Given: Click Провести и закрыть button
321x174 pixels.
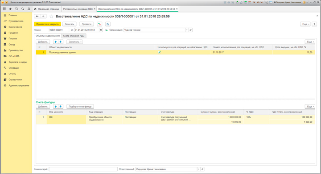Looking at the screenshot, I should [x=48, y=24].
